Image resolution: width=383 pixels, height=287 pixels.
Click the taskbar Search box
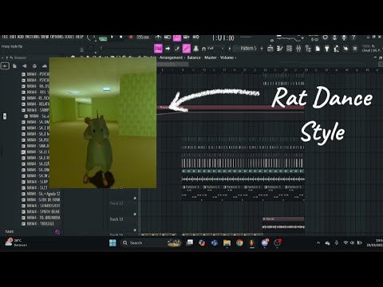click(x=152, y=243)
